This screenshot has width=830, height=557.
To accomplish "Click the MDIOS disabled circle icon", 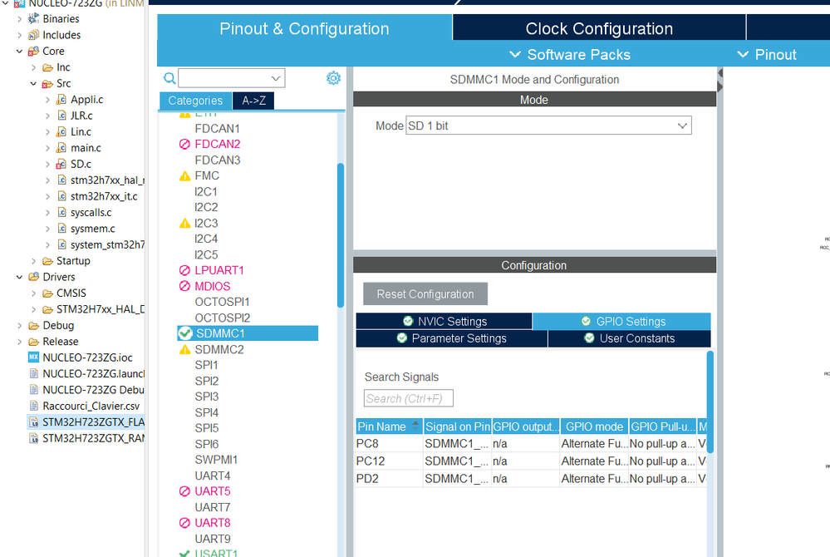I will pos(184,287).
